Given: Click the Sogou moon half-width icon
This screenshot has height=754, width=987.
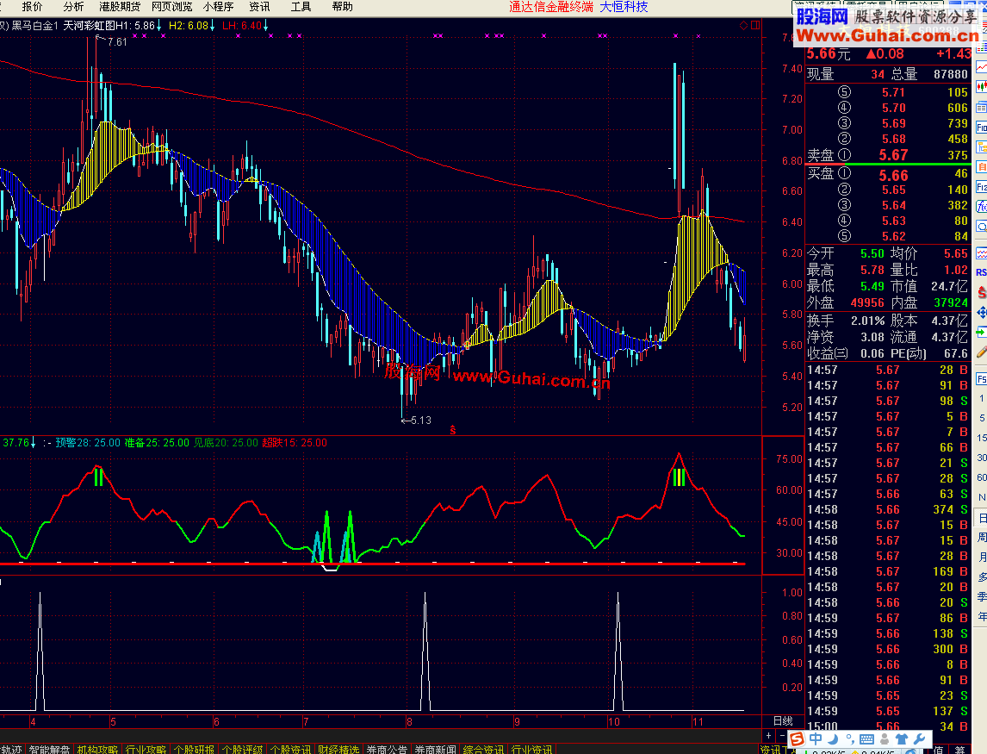Looking at the screenshot, I should (832, 738).
